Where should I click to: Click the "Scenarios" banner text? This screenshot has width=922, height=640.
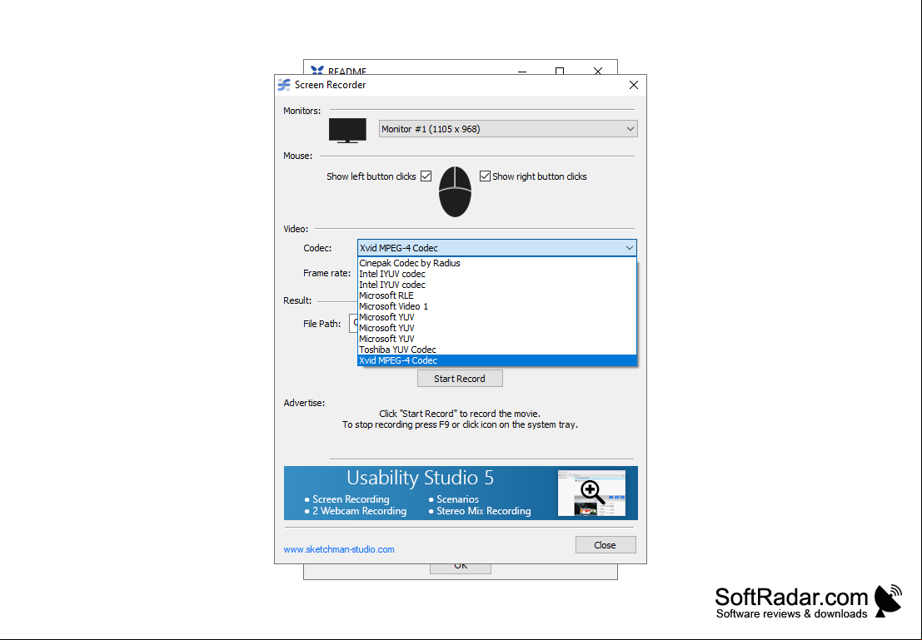(x=457, y=499)
